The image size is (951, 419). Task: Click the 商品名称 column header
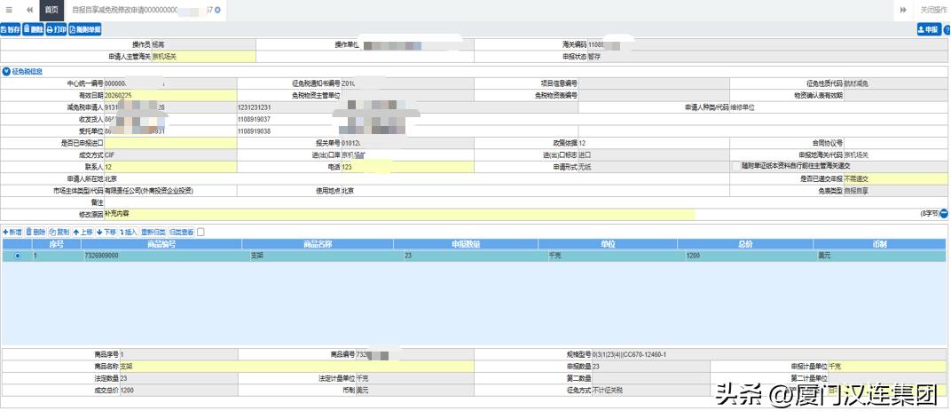point(318,244)
